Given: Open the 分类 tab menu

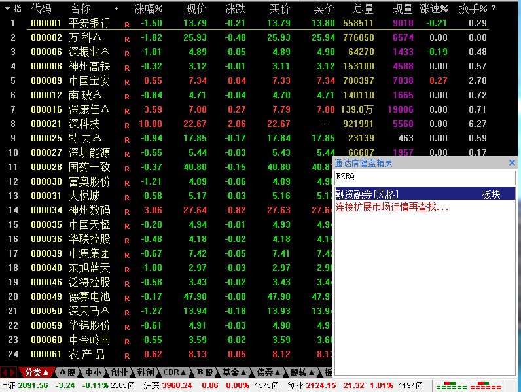Looking at the screenshot, I should (37, 372).
